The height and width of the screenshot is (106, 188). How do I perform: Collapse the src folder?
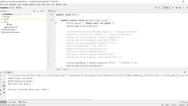(2, 22)
